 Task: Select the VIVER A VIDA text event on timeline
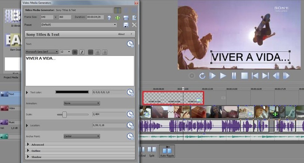coord(173,98)
